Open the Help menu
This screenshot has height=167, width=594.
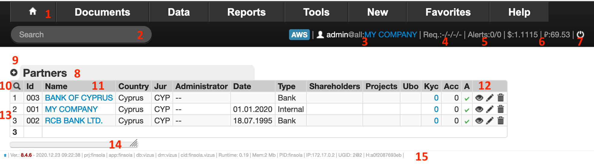point(519,12)
